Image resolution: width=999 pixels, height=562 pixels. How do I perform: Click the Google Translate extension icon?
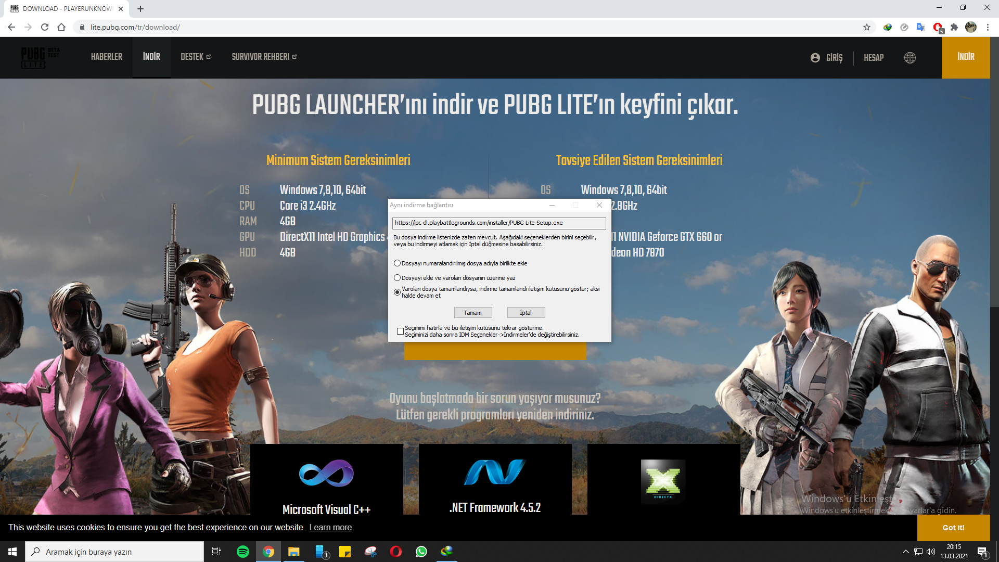click(x=920, y=27)
